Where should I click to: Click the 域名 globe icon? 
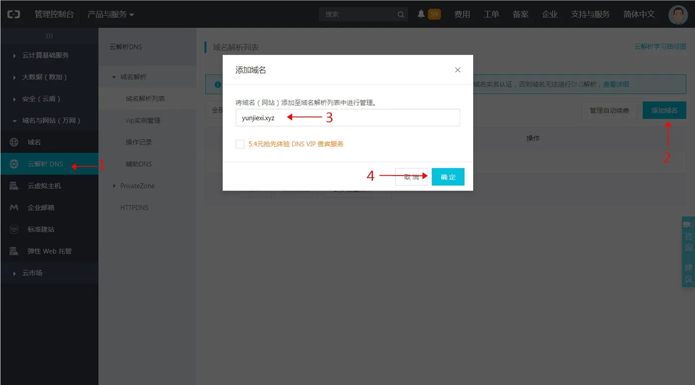[14, 142]
